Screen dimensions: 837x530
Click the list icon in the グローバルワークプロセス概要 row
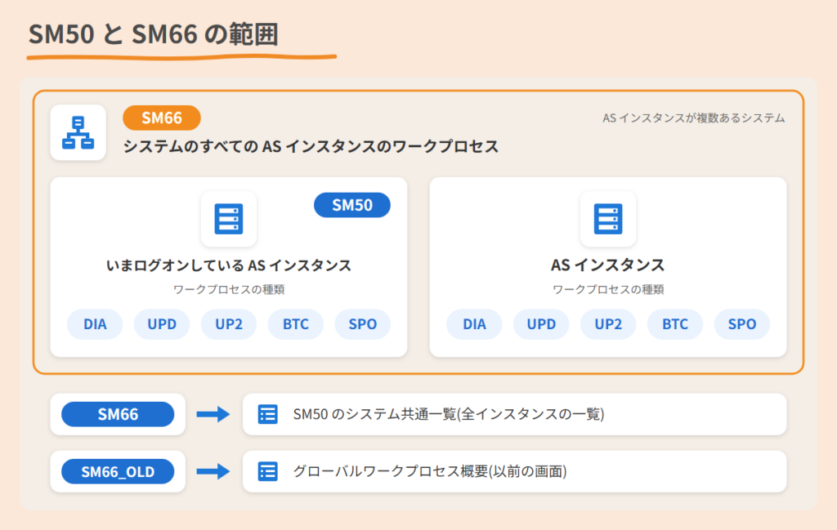(x=267, y=471)
